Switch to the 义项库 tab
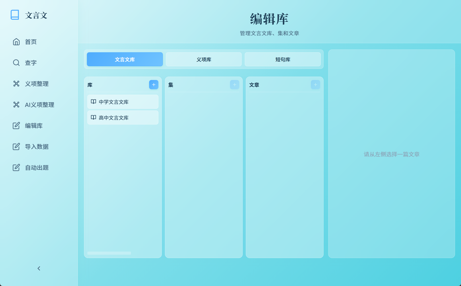 pyautogui.click(x=204, y=59)
